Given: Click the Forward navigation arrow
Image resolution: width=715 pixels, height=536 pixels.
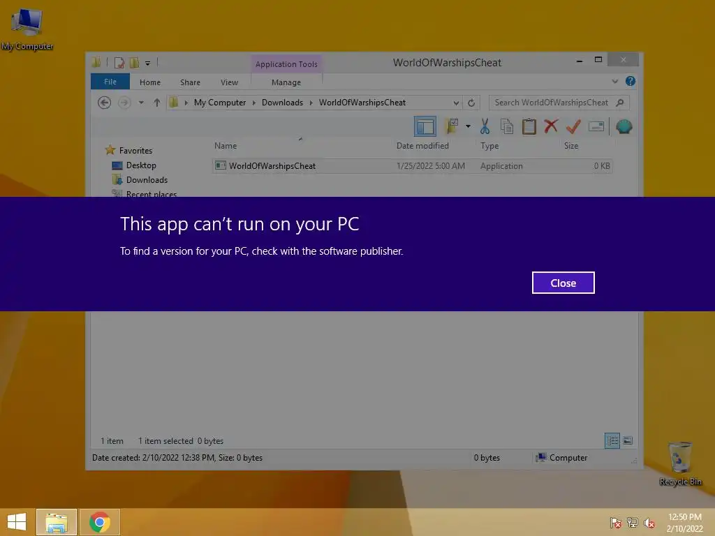Looking at the screenshot, I should click(x=124, y=103).
